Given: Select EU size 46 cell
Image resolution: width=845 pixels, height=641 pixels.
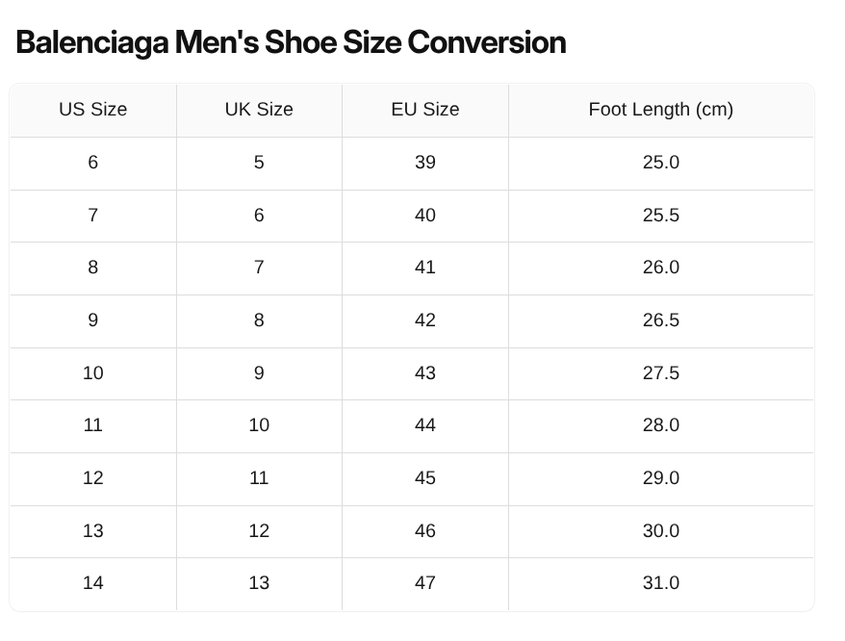Looking at the screenshot, I should click(x=425, y=531).
